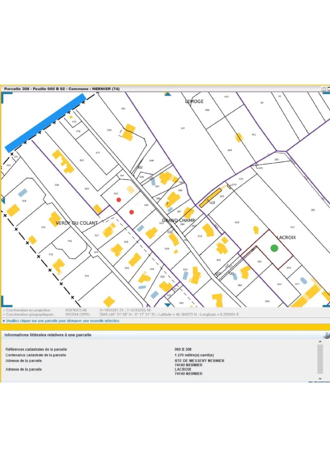Click link to start a new parcel selection
The image size is (330, 467).
click(63, 321)
